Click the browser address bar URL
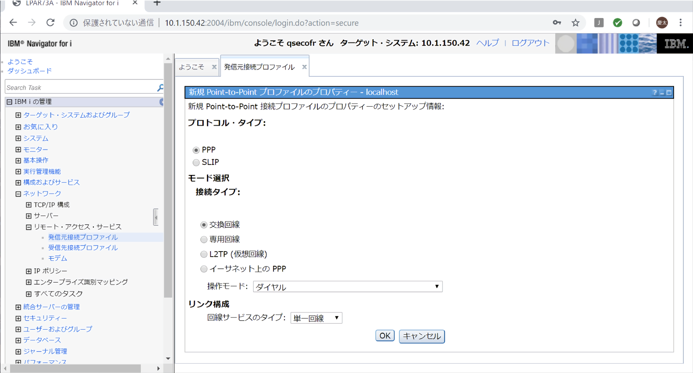The image size is (693, 373). click(x=261, y=23)
